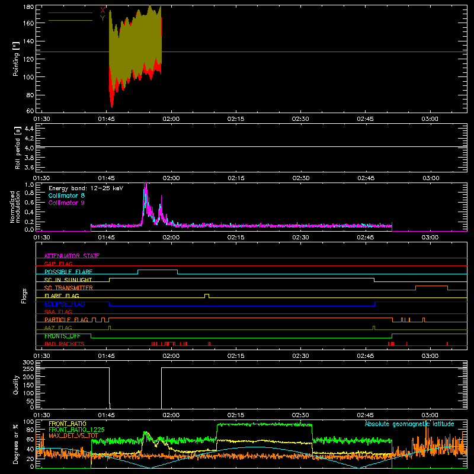Click the orange MAX_DET_VS_TOT legend label
Image resolution: width=474 pixels, height=474 pixels.
pyautogui.click(x=73, y=435)
